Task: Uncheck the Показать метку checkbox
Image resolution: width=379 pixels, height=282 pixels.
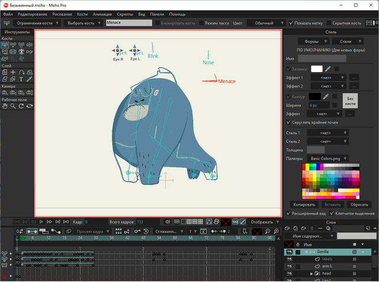Action: [291, 22]
